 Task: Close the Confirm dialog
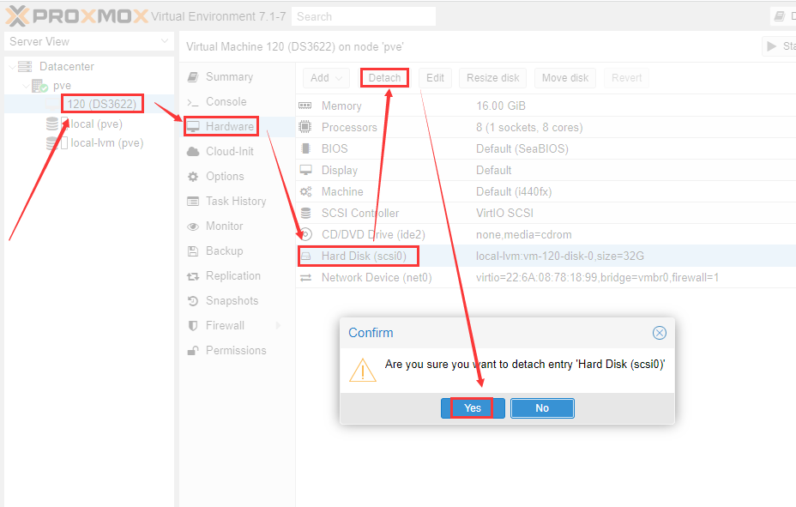coord(660,333)
